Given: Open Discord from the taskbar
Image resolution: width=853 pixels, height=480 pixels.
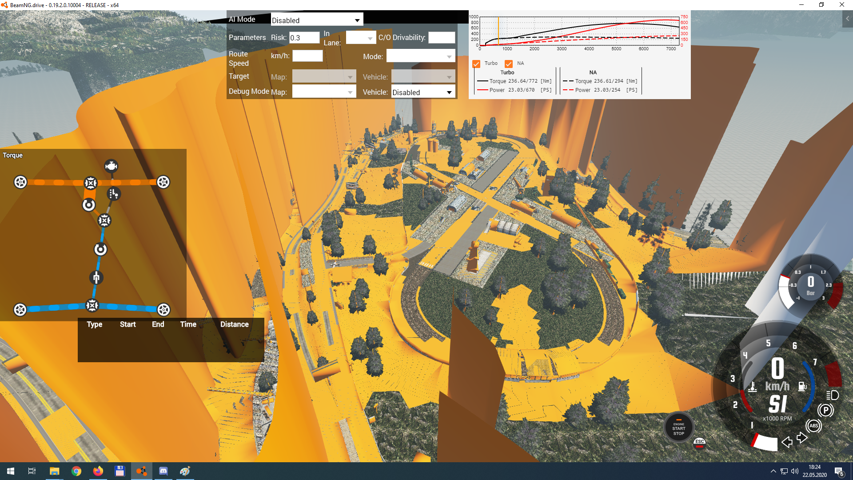Looking at the screenshot, I should [163, 471].
